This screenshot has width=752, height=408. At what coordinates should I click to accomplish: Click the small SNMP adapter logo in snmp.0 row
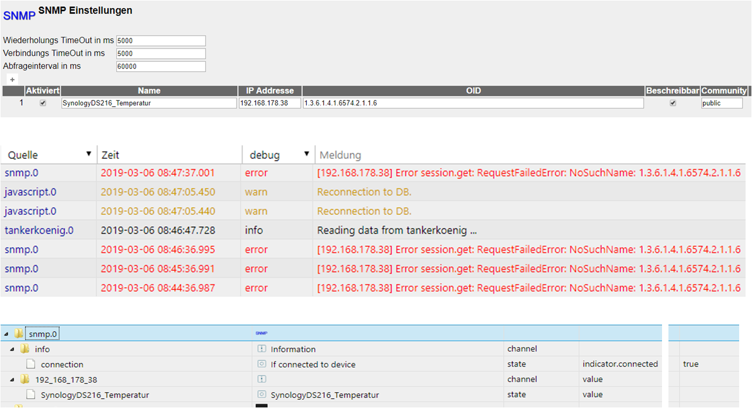(x=261, y=333)
